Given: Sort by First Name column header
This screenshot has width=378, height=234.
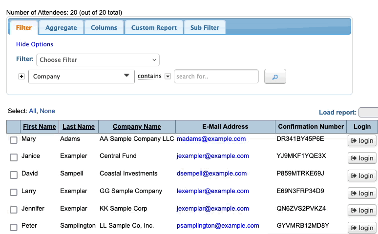Looking at the screenshot, I should click(x=40, y=127).
